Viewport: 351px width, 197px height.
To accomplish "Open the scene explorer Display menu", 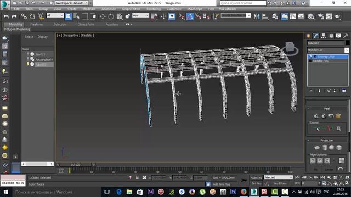I will [x=43, y=37].
